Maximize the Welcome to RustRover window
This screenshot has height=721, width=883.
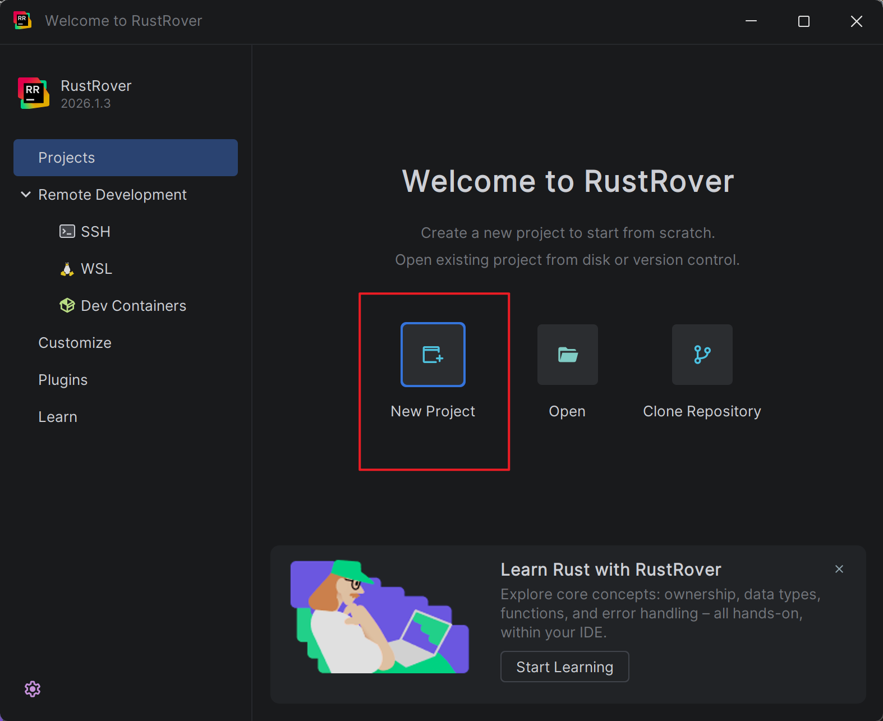point(804,21)
